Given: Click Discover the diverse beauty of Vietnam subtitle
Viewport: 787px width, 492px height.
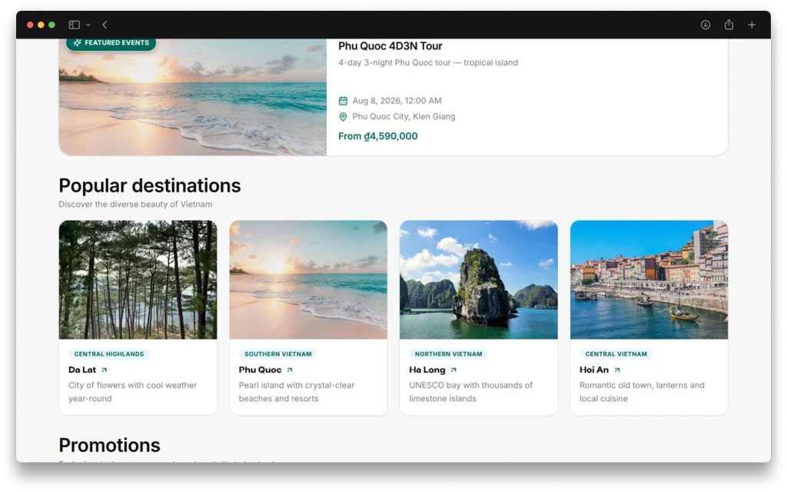Looking at the screenshot, I should tap(135, 204).
